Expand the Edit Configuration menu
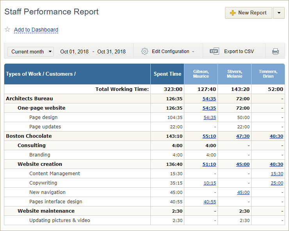The width and height of the screenshot is (289, 231). click(173, 52)
